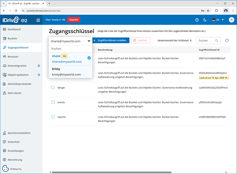Click scrollbar right arrow at bottom
Viewport: 237px width, 174px height.
click(226, 172)
